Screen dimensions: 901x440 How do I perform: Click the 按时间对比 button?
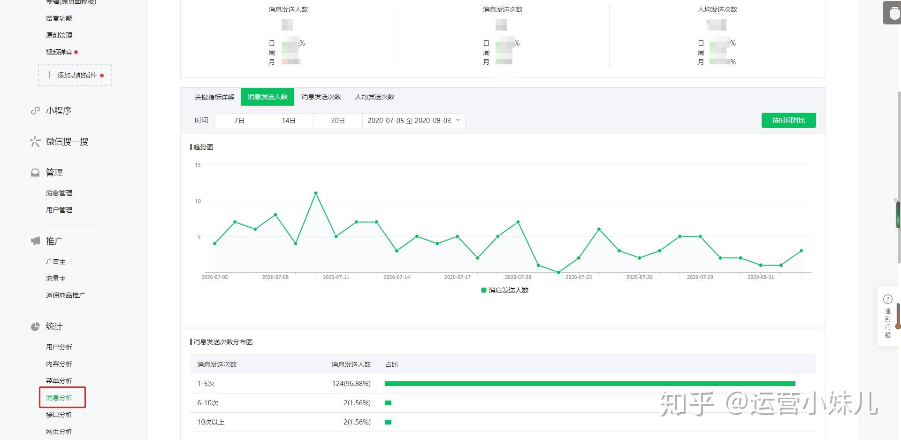coord(788,120)
